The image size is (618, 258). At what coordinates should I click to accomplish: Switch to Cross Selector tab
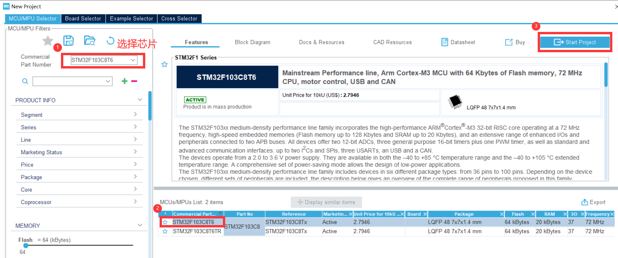pyautogui.click(x=179, y=19)
